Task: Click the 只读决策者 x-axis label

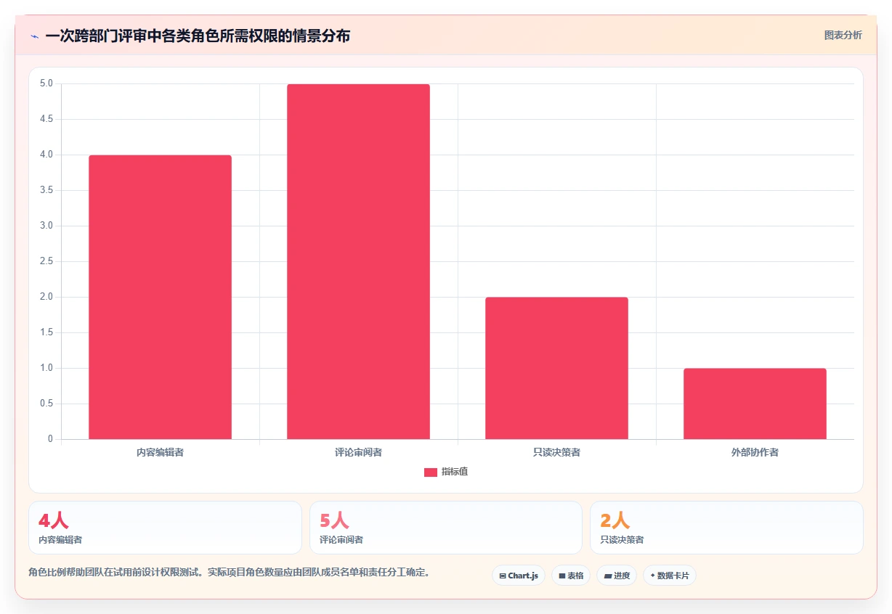Action: pos(556,452)
